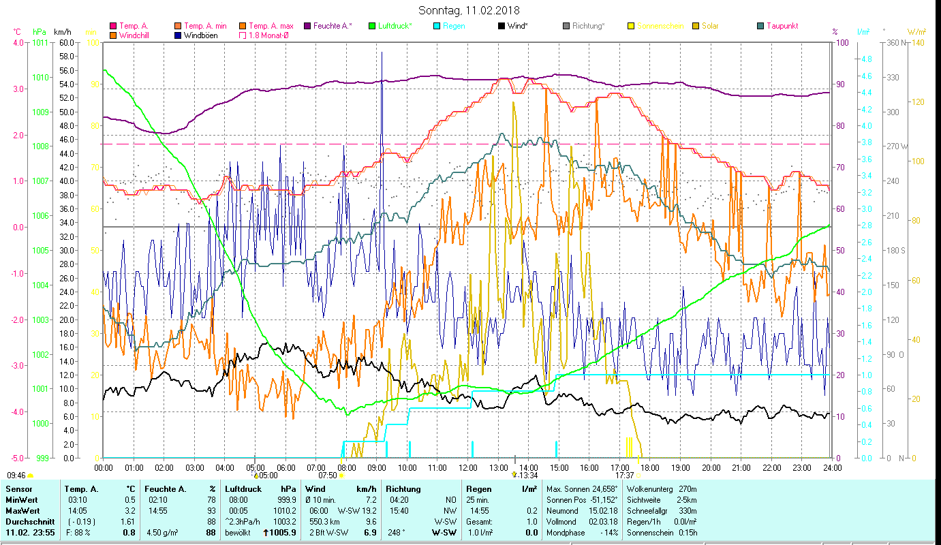
Task: Click the current pressure value 1005.9
Action: point(283,533)
